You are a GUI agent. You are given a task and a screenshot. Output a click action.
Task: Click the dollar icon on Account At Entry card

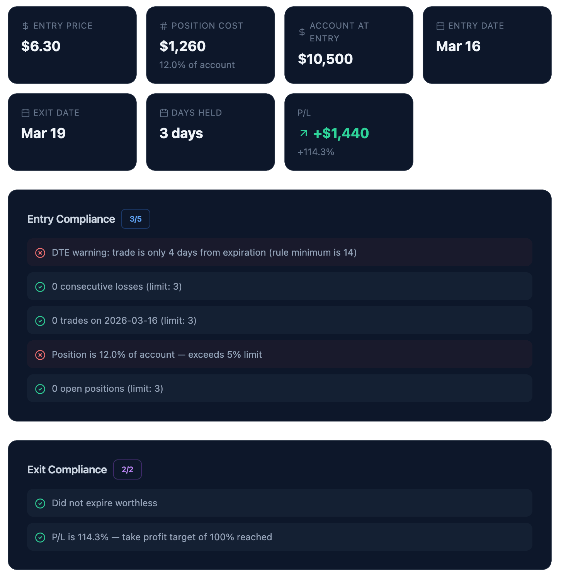click(301, 32)
